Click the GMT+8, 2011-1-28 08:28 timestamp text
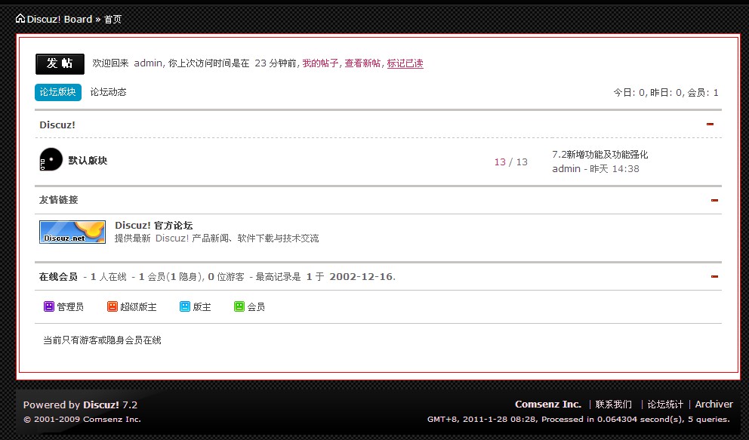749x440 pixels. [482, 420]
